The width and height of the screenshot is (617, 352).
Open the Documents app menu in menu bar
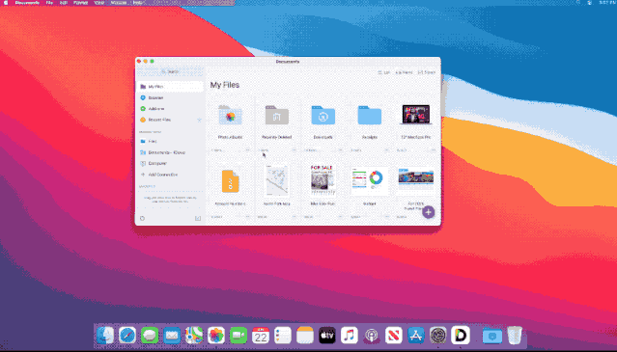[27, 2]
